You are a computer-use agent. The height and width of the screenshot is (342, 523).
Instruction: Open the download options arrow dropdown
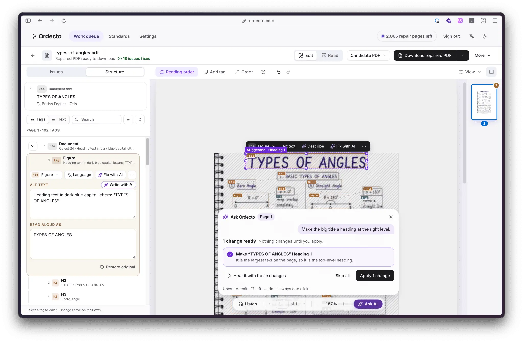(462, 55)
